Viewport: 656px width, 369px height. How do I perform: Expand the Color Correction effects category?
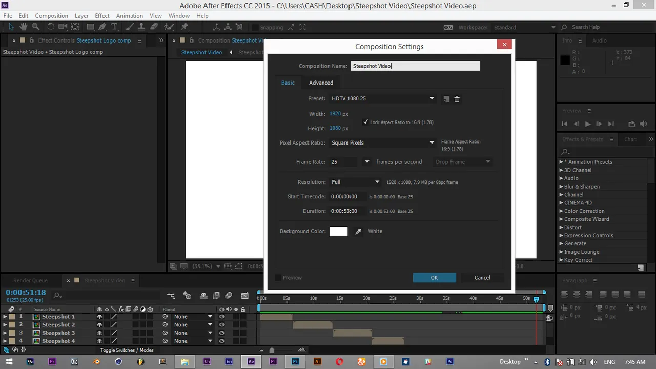pyautogui.click(x=561, y=211)
